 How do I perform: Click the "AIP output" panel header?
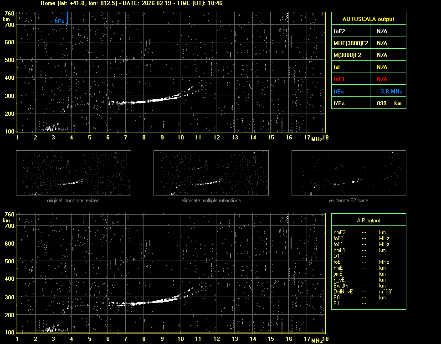point(368,221)
